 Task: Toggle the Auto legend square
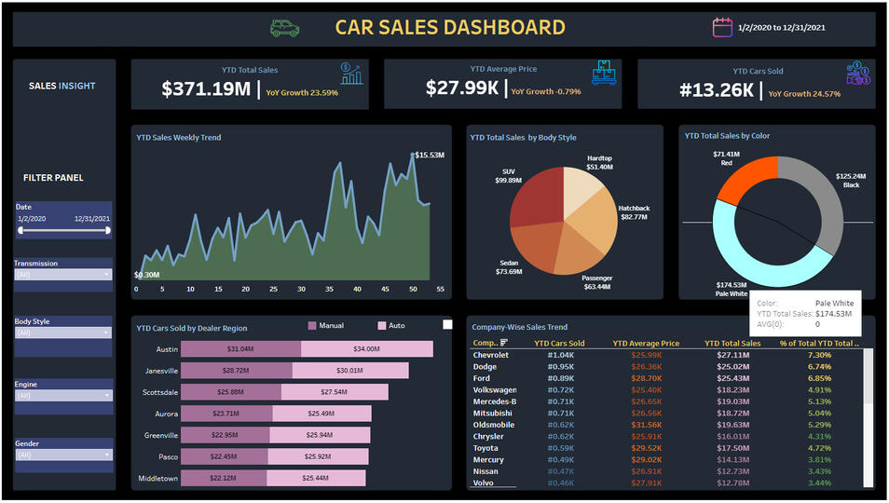pyautogui.click(x=381, y=326)
